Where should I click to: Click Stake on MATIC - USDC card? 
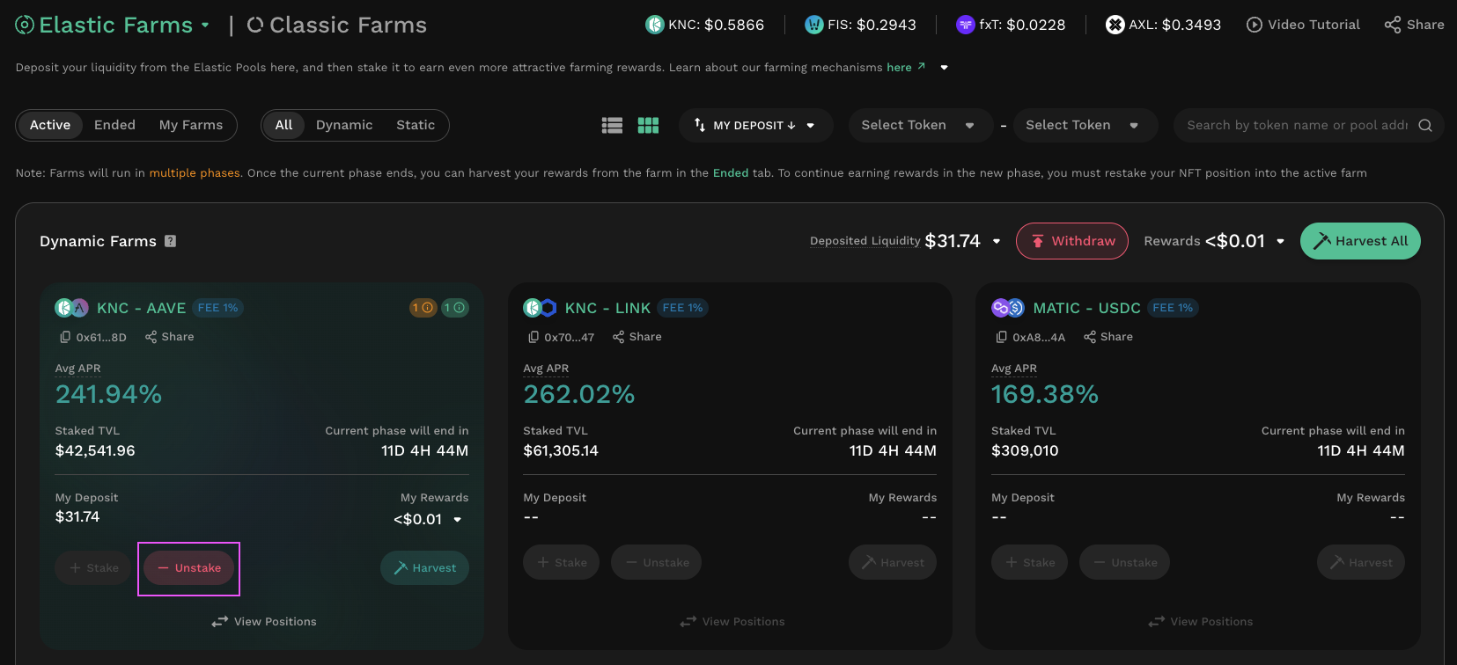[1030, 562]
